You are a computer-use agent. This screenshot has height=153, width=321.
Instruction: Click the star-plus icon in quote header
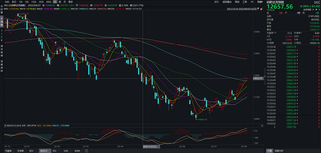[x=319, y=9]
